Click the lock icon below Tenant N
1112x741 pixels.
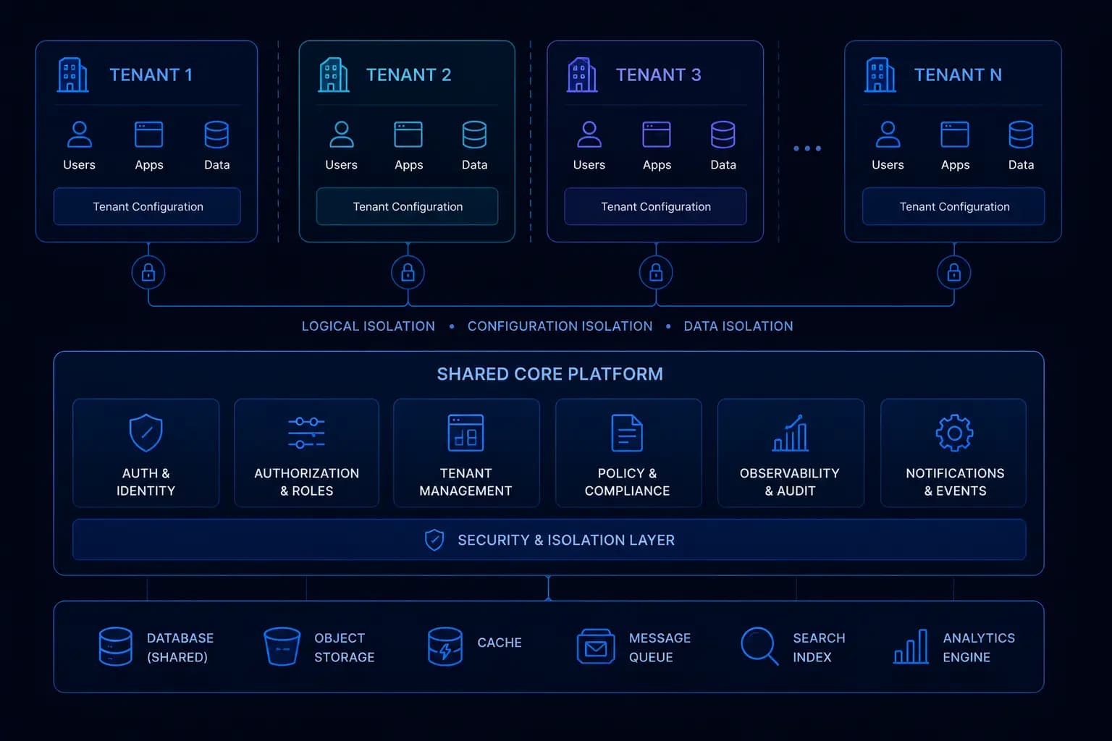[x=954, y=273]
